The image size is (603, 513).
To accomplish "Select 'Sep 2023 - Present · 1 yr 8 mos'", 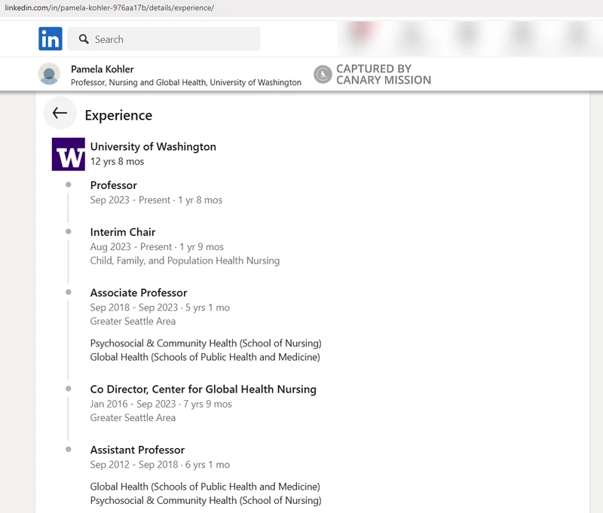I will tap(156, 200).
